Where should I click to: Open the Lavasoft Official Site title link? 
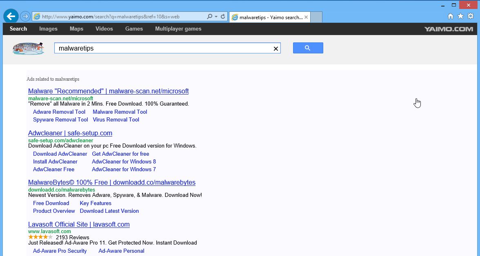point(79,224)
